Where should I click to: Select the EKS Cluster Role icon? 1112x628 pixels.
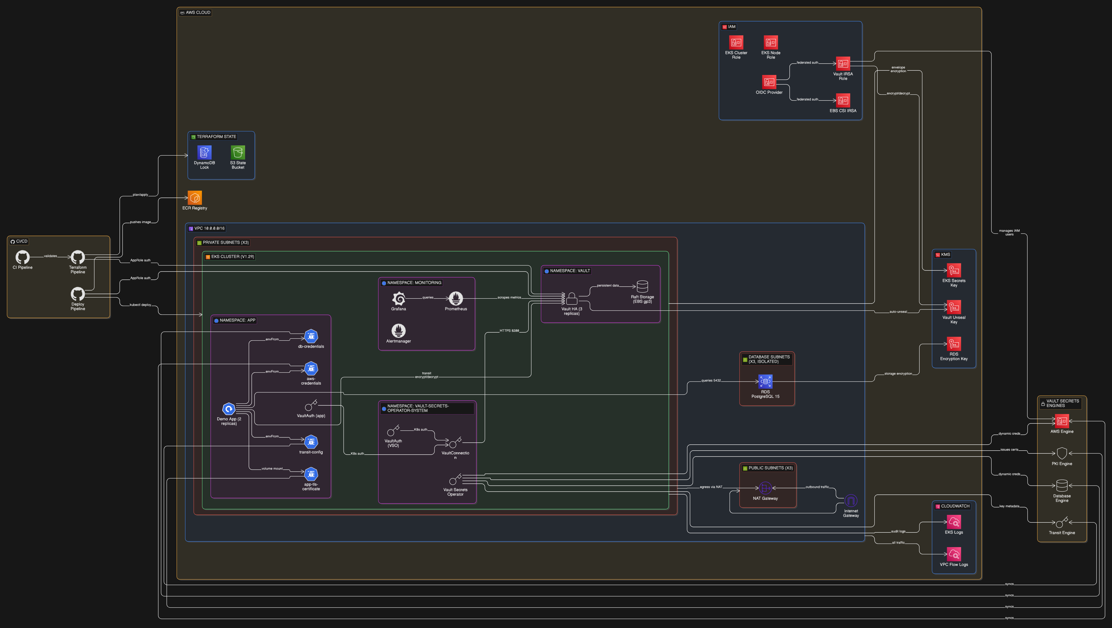coord(736,42)
